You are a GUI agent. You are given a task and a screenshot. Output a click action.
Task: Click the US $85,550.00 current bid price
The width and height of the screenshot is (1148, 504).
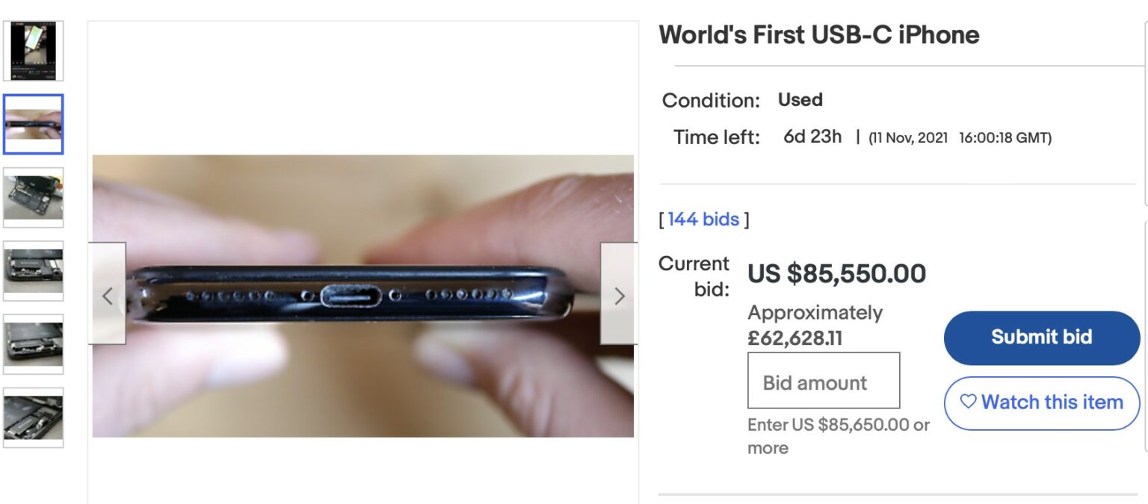(836, 274)
